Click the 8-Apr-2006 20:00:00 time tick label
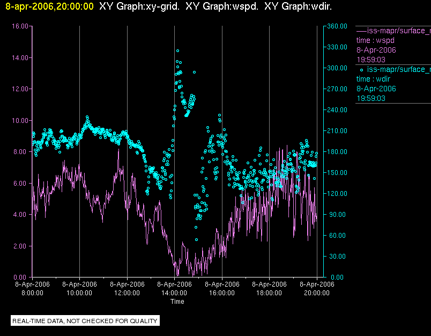 tap(317, 288)
